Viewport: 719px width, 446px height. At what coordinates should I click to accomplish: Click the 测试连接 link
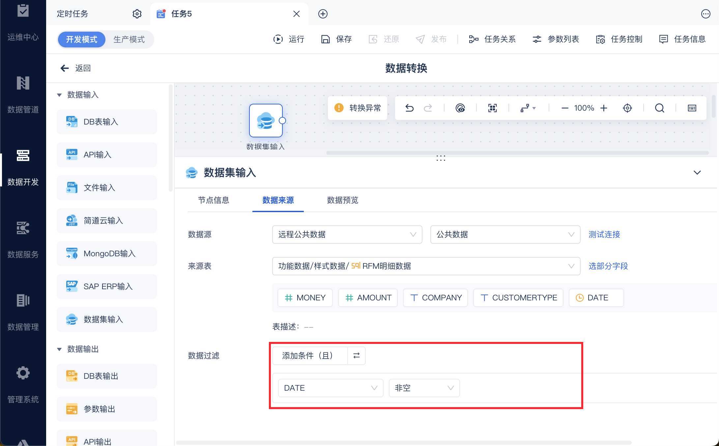tap(604, 235)
